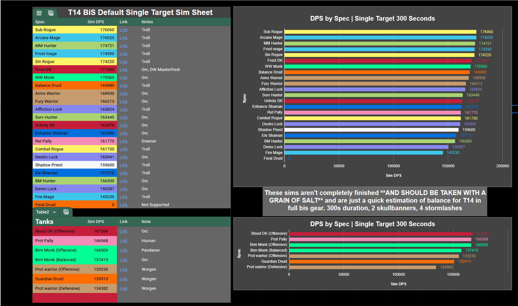Open the Link for MM Hunter
Viewport: 518px width, 306px height.
click(124, 46)
